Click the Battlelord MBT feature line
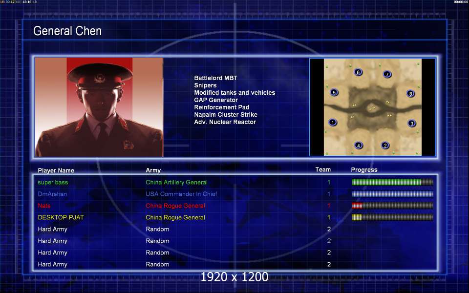469x293 pixels. point(215,78)
